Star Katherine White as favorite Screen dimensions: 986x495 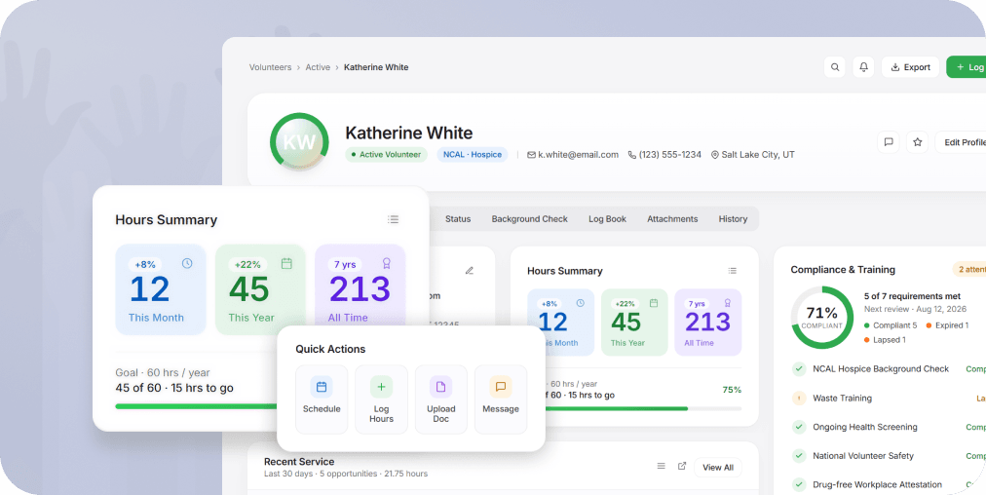point(918,142)
